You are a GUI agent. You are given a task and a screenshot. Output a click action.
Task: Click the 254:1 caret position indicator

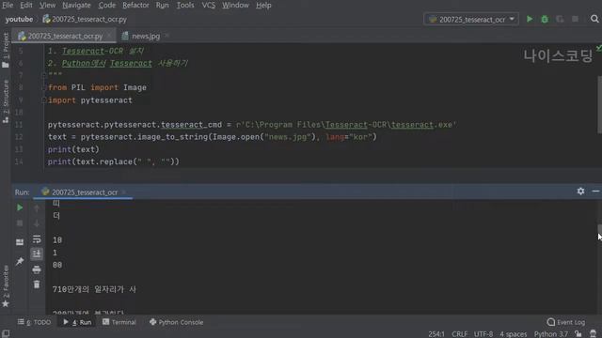tap(436, 334)
